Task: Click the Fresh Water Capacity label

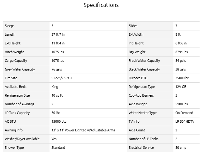Action: tap(144, 61)
